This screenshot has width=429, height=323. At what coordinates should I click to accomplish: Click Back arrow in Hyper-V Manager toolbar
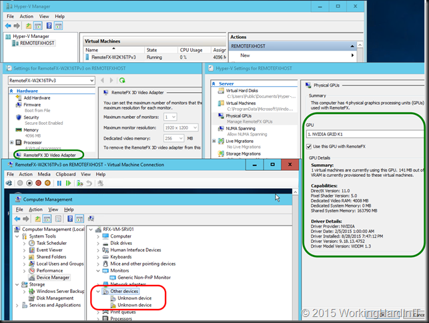[x=8, y=26]
